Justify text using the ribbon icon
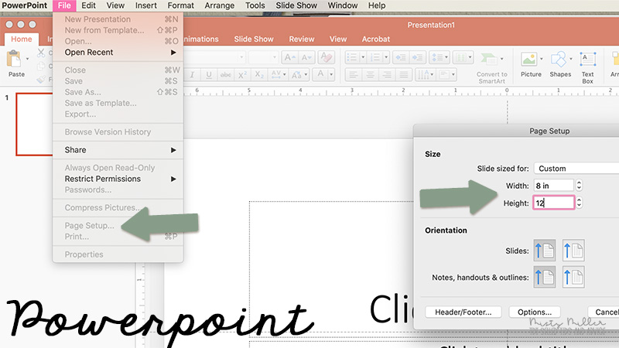The image size is (619, 348). (x=403, y=74)
